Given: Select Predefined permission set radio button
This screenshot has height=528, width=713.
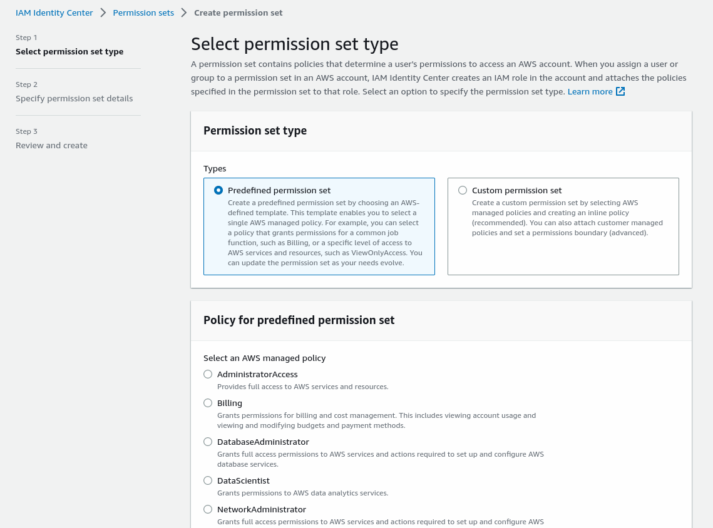Looking at the screenshot, I should pyautogui.click(x=218, y=190).
